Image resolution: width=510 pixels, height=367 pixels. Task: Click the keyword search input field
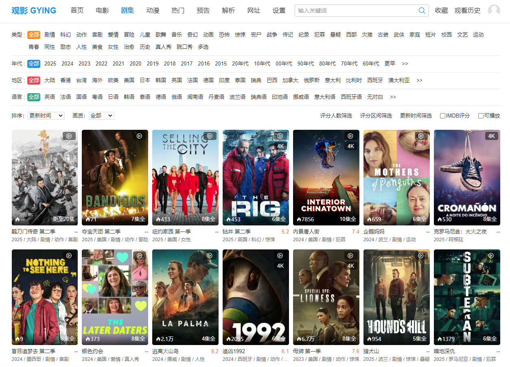356,11
